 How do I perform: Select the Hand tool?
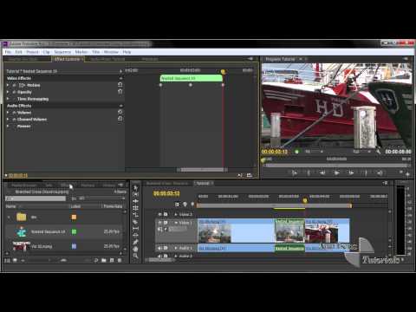coord(135,249)
